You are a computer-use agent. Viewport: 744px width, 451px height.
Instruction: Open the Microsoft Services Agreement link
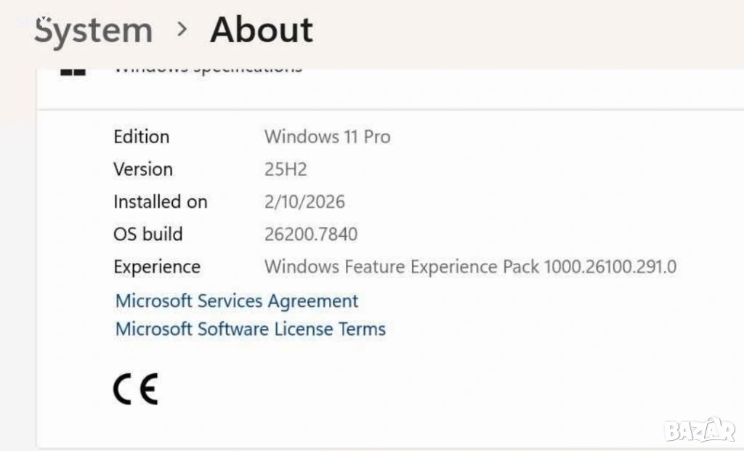click(x=237, y=301)
